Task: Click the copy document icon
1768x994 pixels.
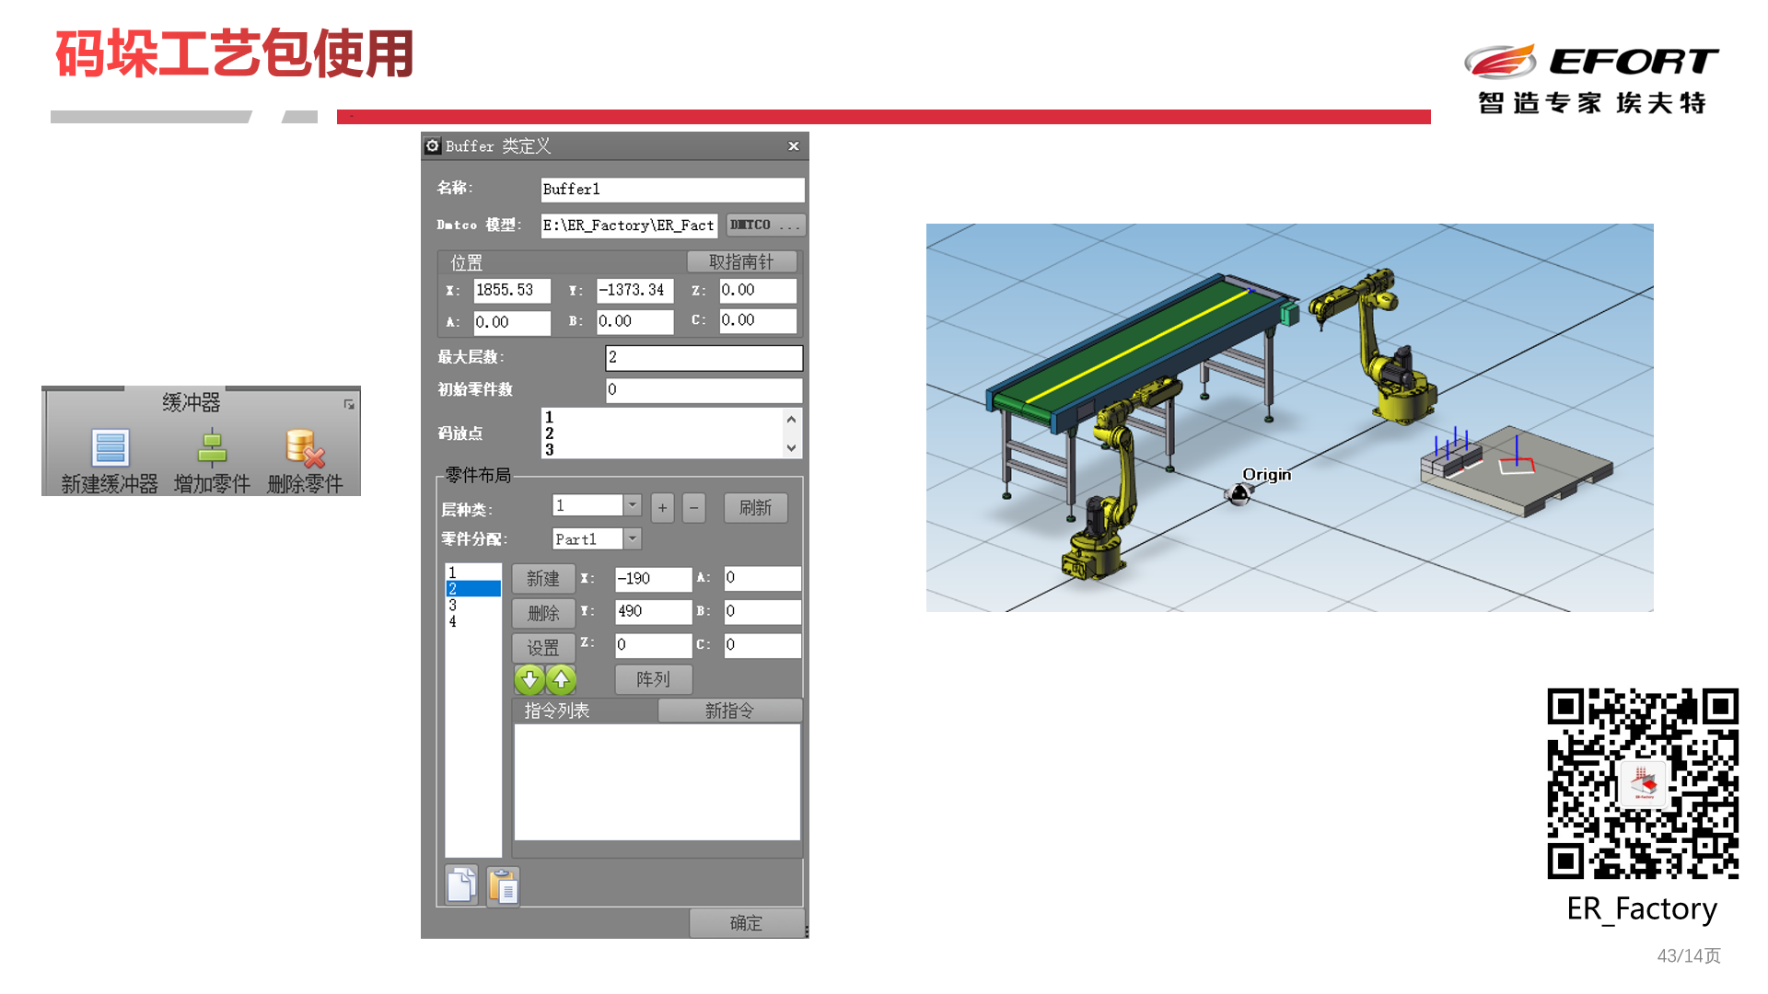Action: (x=461, y=886)
